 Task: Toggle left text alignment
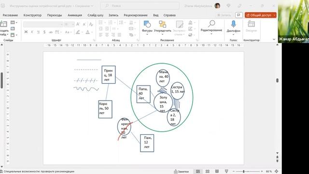pos(101,35)
